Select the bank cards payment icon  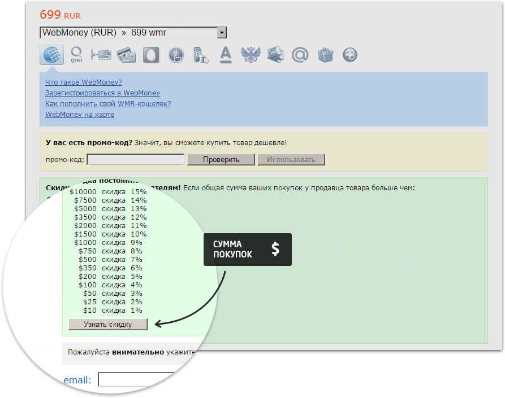(x=126, y=55)
